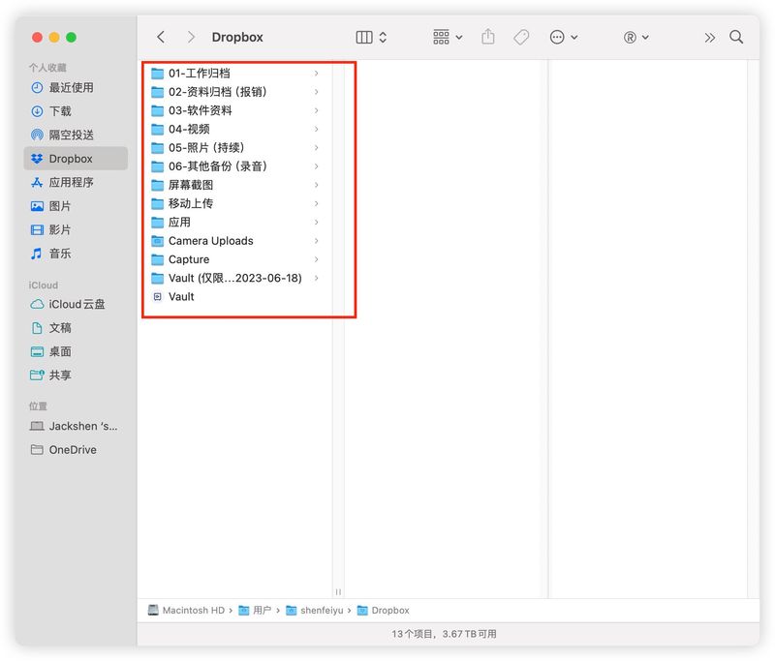The width and height of the screenshot is (775, 661).
Task: Open OneDrive in the sidebar
Action: click(76, 450)
